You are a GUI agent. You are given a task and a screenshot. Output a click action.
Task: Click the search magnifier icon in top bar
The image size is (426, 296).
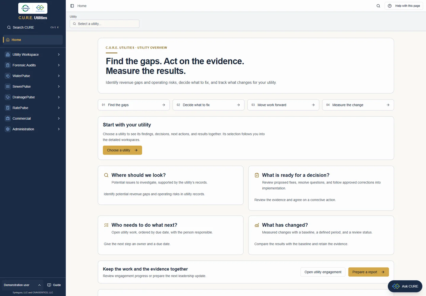click(x=378, y=6)
